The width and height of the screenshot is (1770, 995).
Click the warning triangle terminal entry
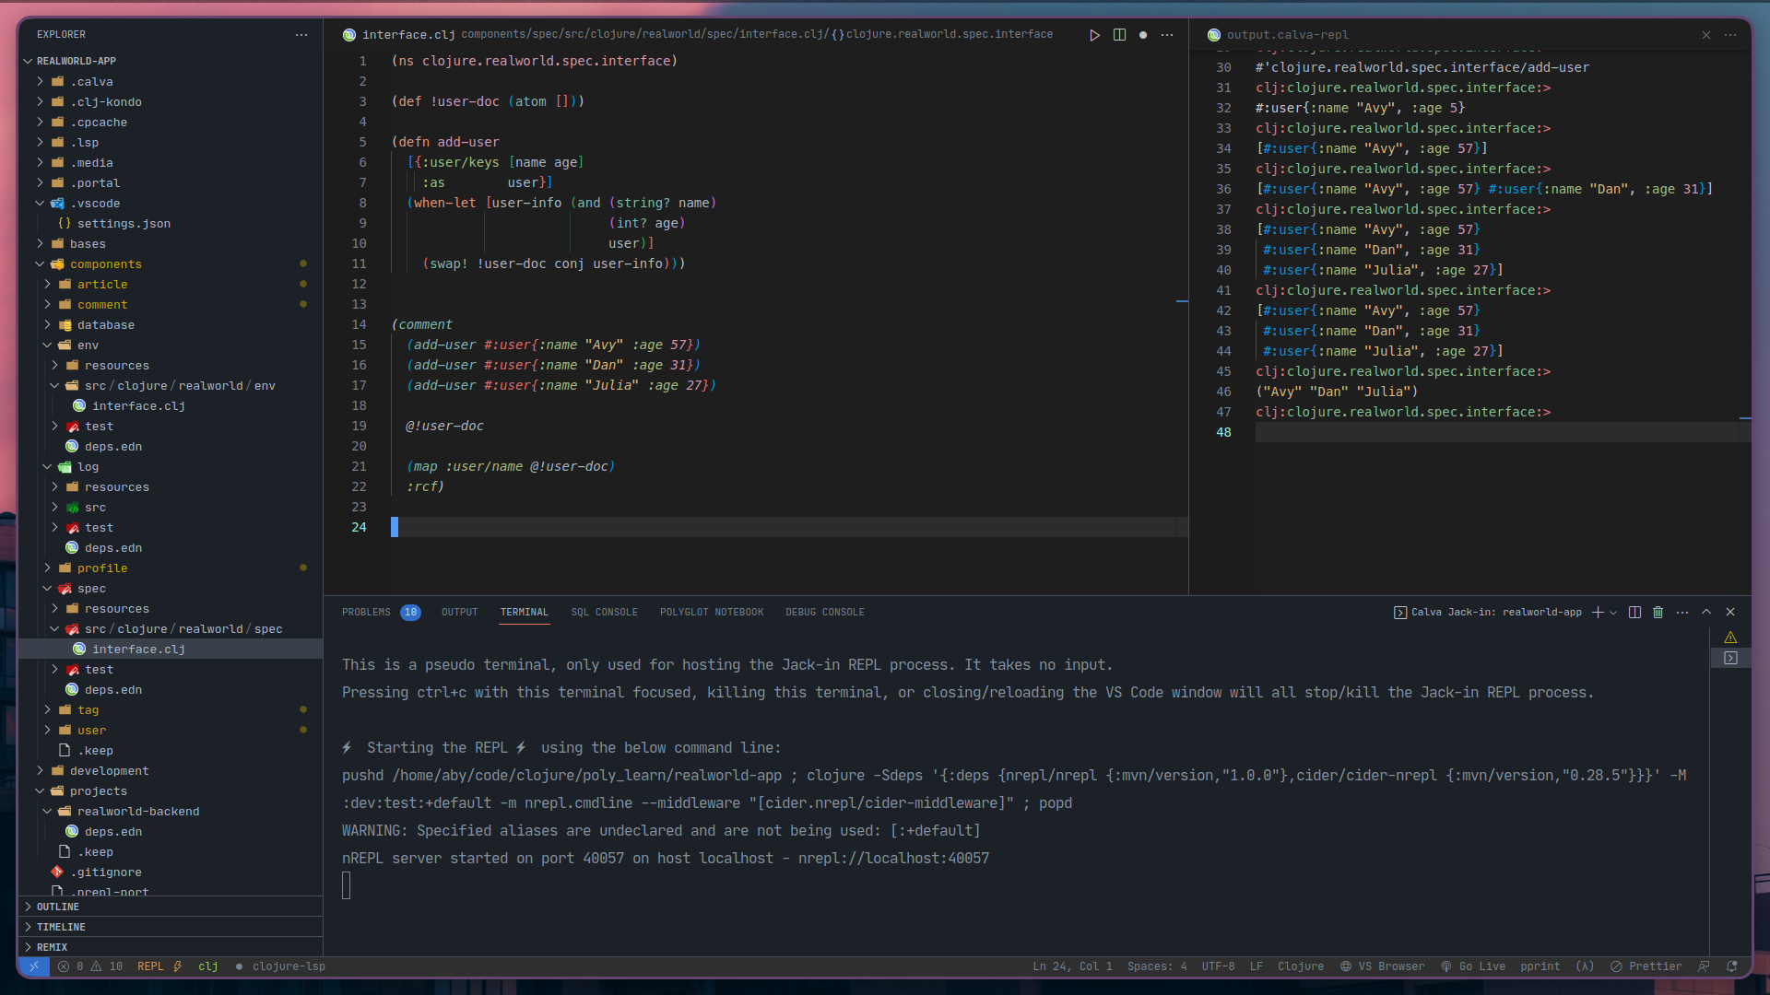[x=1730, y=638]
